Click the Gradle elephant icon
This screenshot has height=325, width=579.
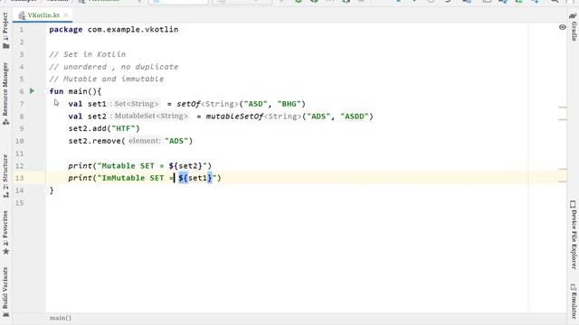click(573, 16)
